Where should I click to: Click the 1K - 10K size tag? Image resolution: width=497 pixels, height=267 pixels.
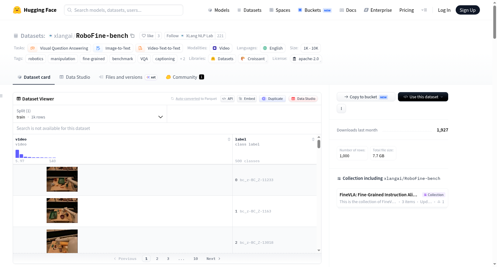pyautogui.click(x=311, y=48)
